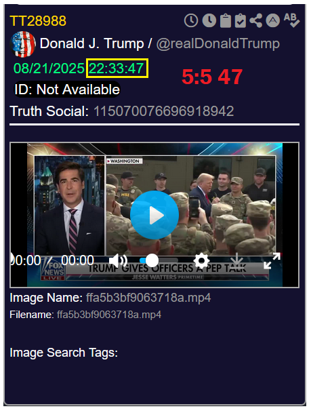311x413 pixels.
Task: Click the Image Search Tags label
Action: tap(64, 353)
